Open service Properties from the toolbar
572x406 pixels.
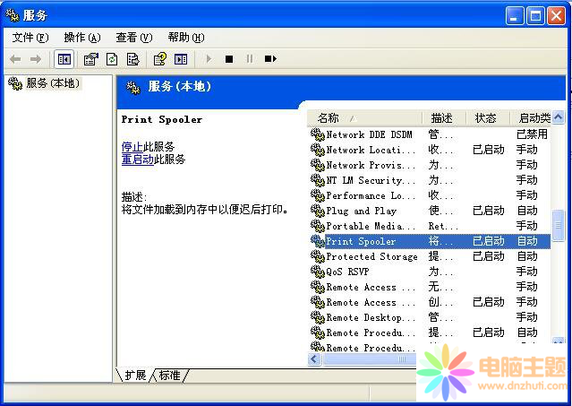90,59
